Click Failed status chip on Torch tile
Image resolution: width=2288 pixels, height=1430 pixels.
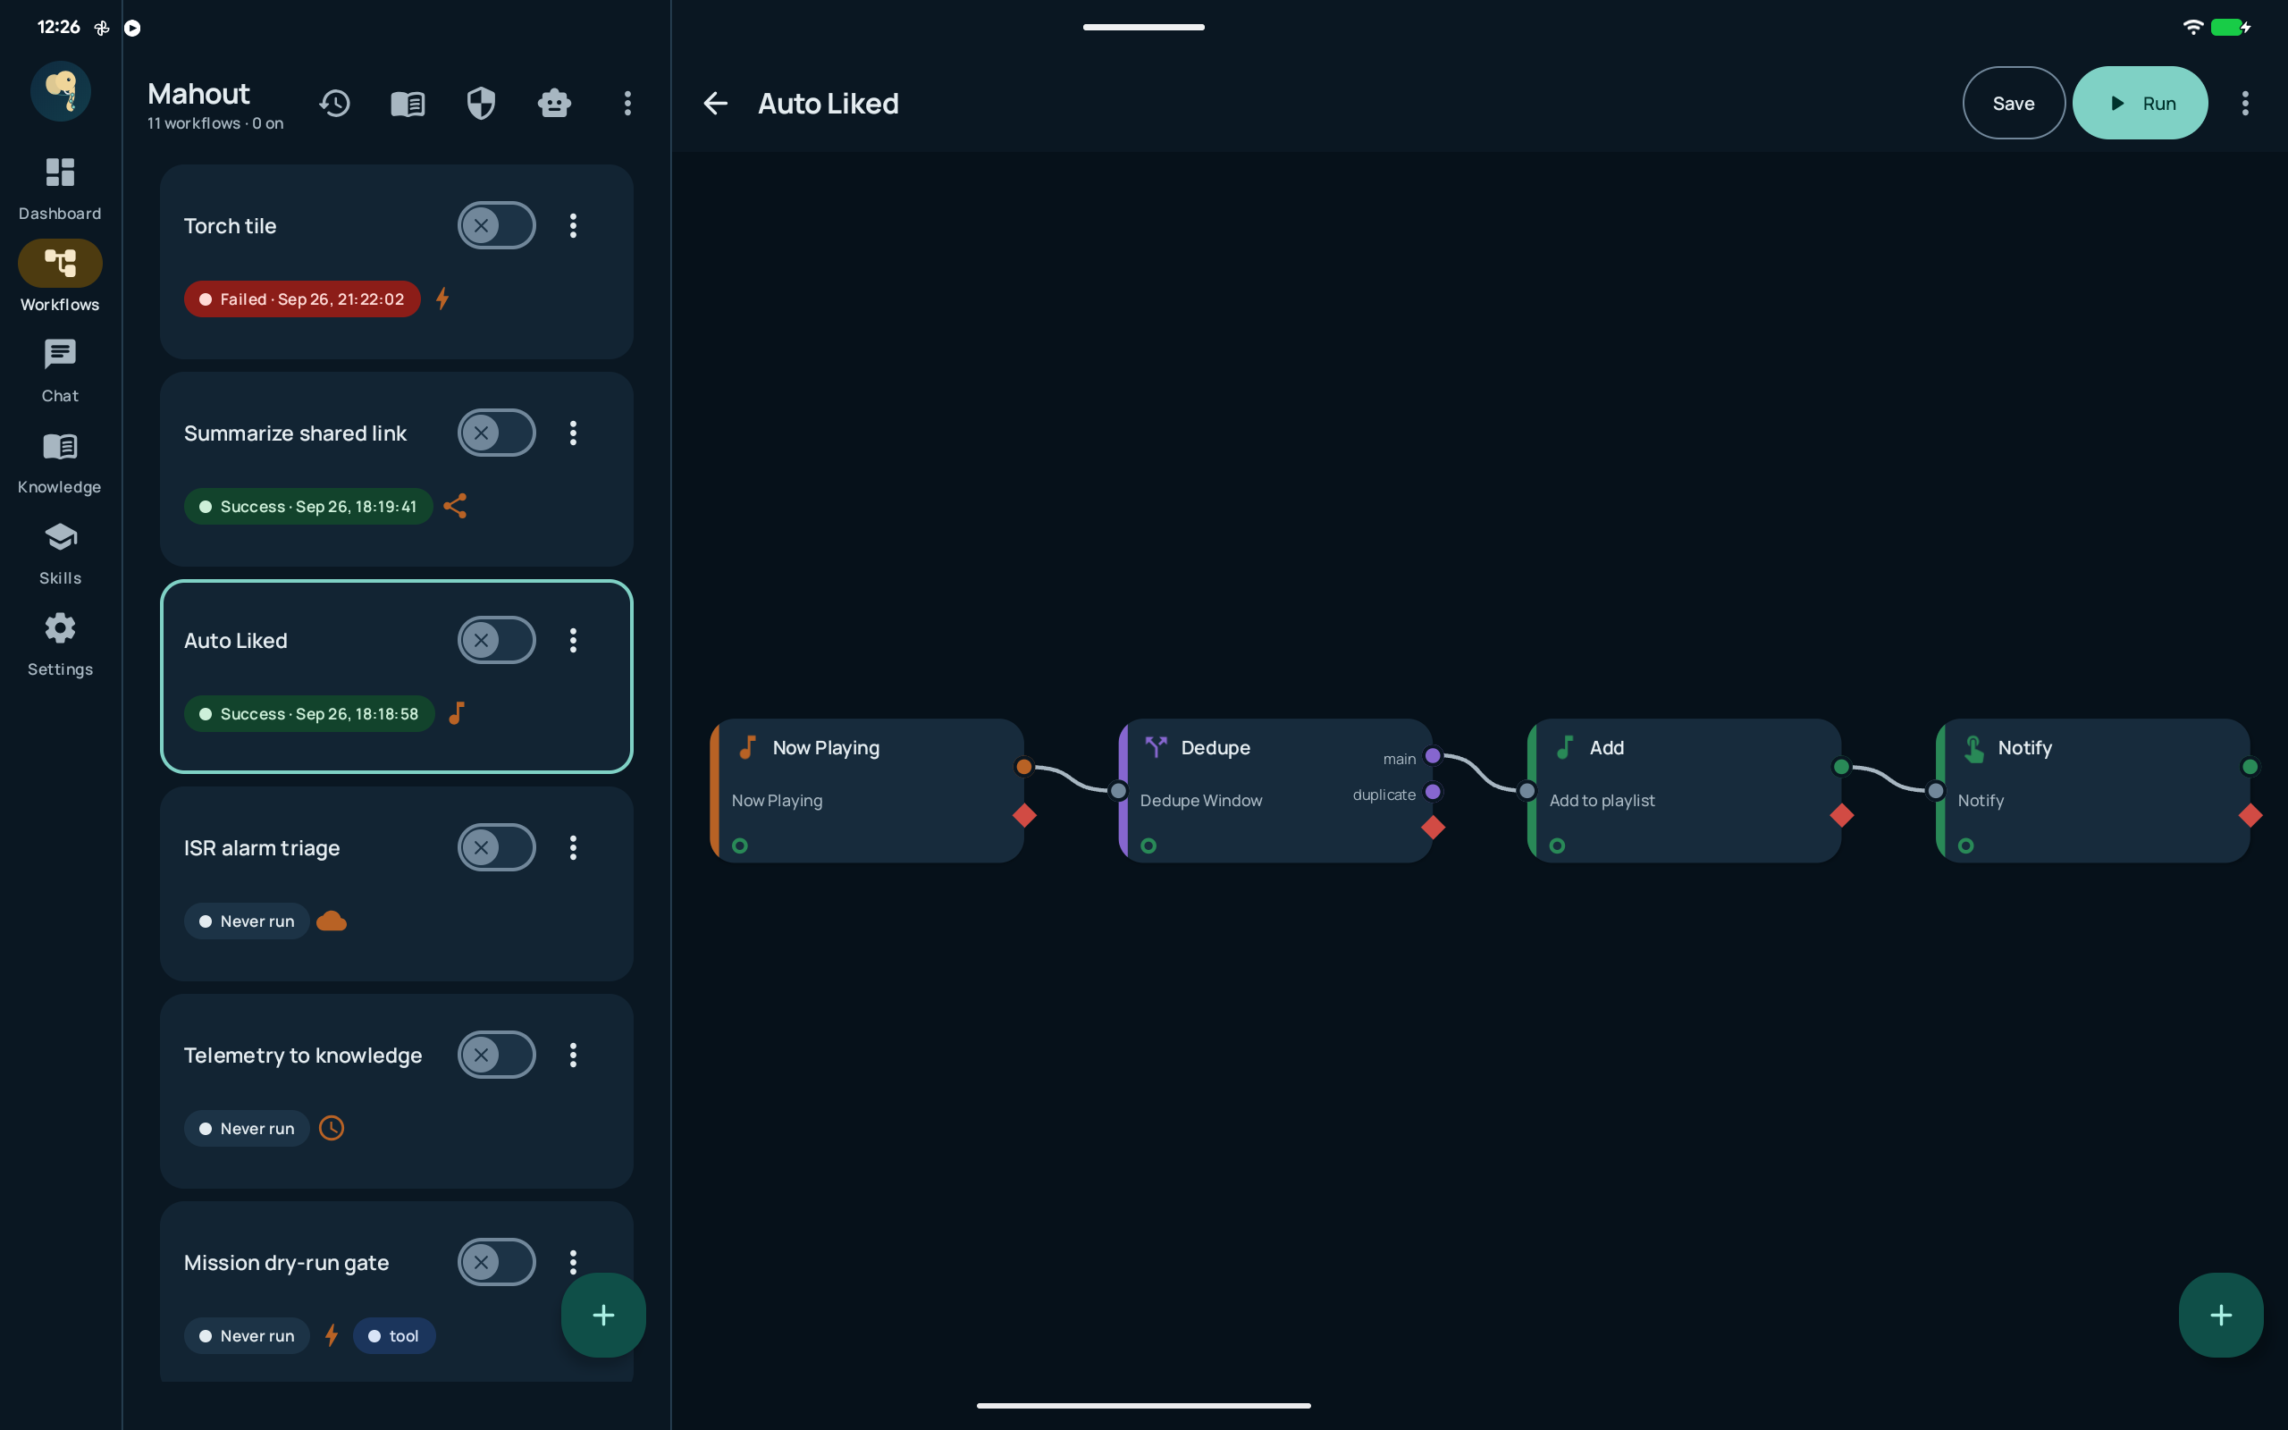[x=301, y=299]
